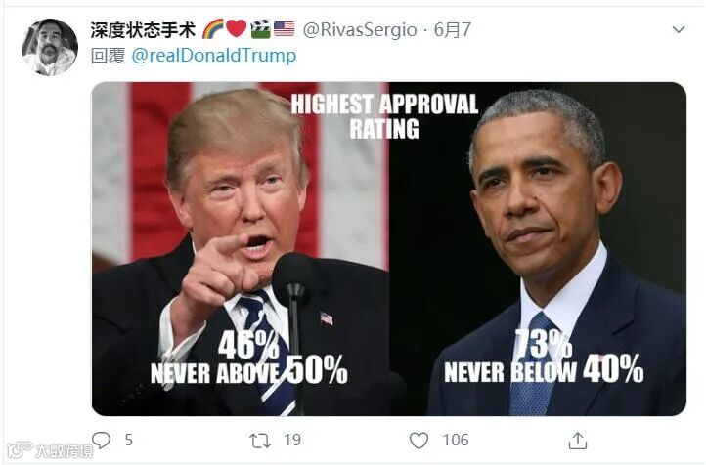Open the share upload arrow icon
Viewport: 706px width, 465px height.
[578, 441]
